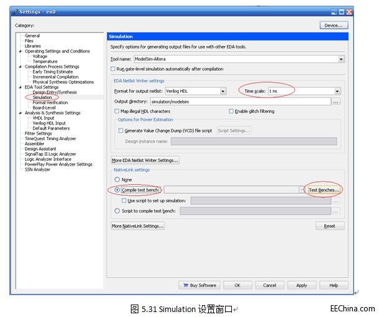Click the Settings window title icon
The width and height of the screenshot is (379, 317).
15,11
